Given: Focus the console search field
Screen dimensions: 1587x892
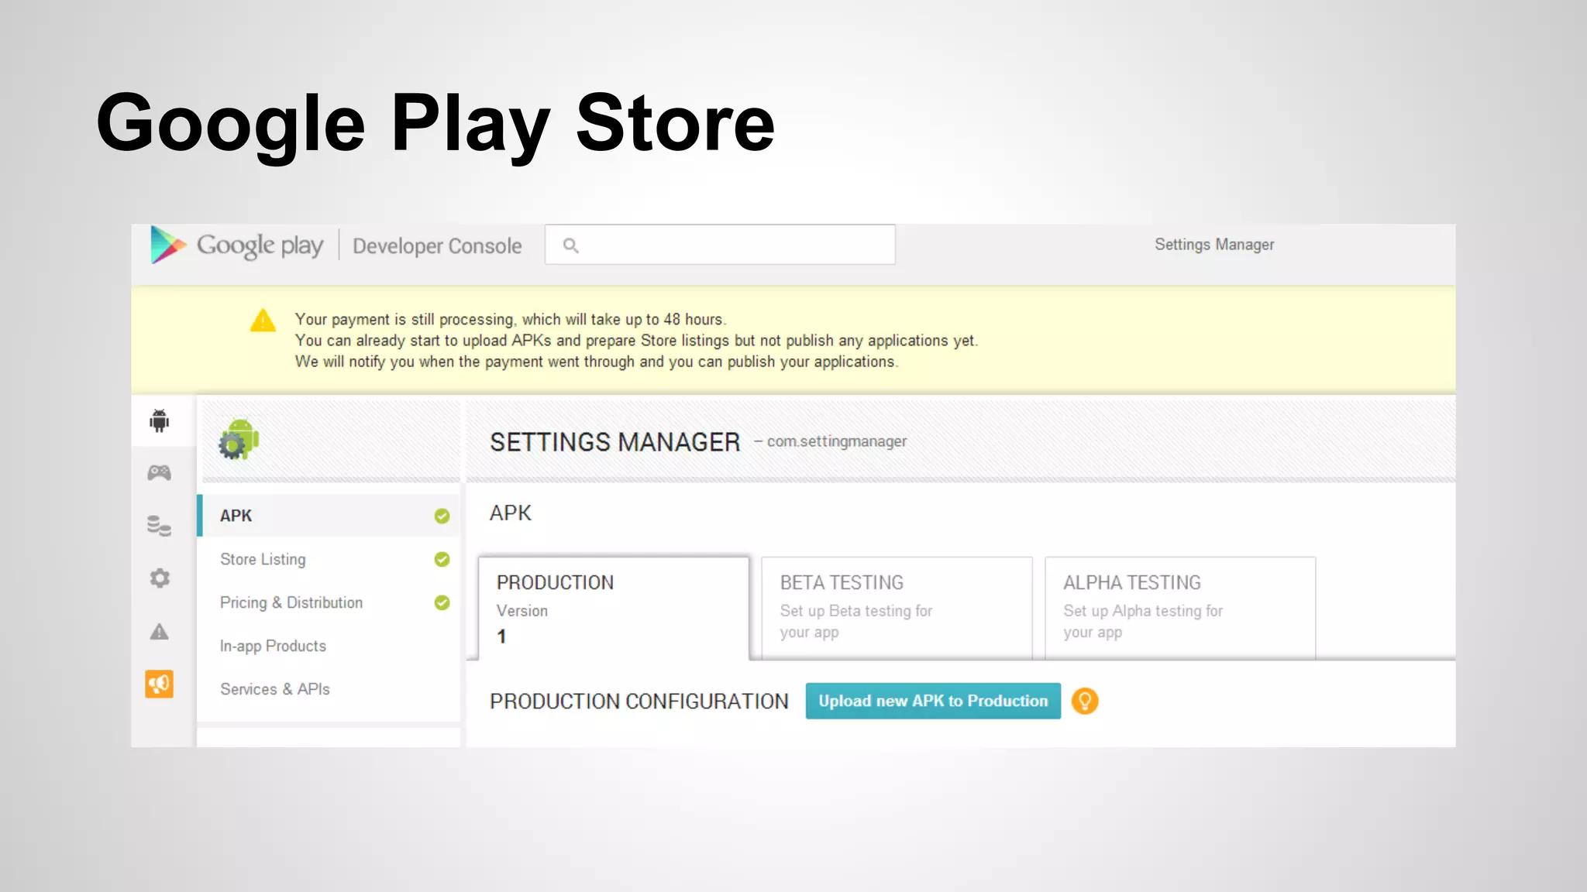Looking at the screenshot, I should coord(720,245).
